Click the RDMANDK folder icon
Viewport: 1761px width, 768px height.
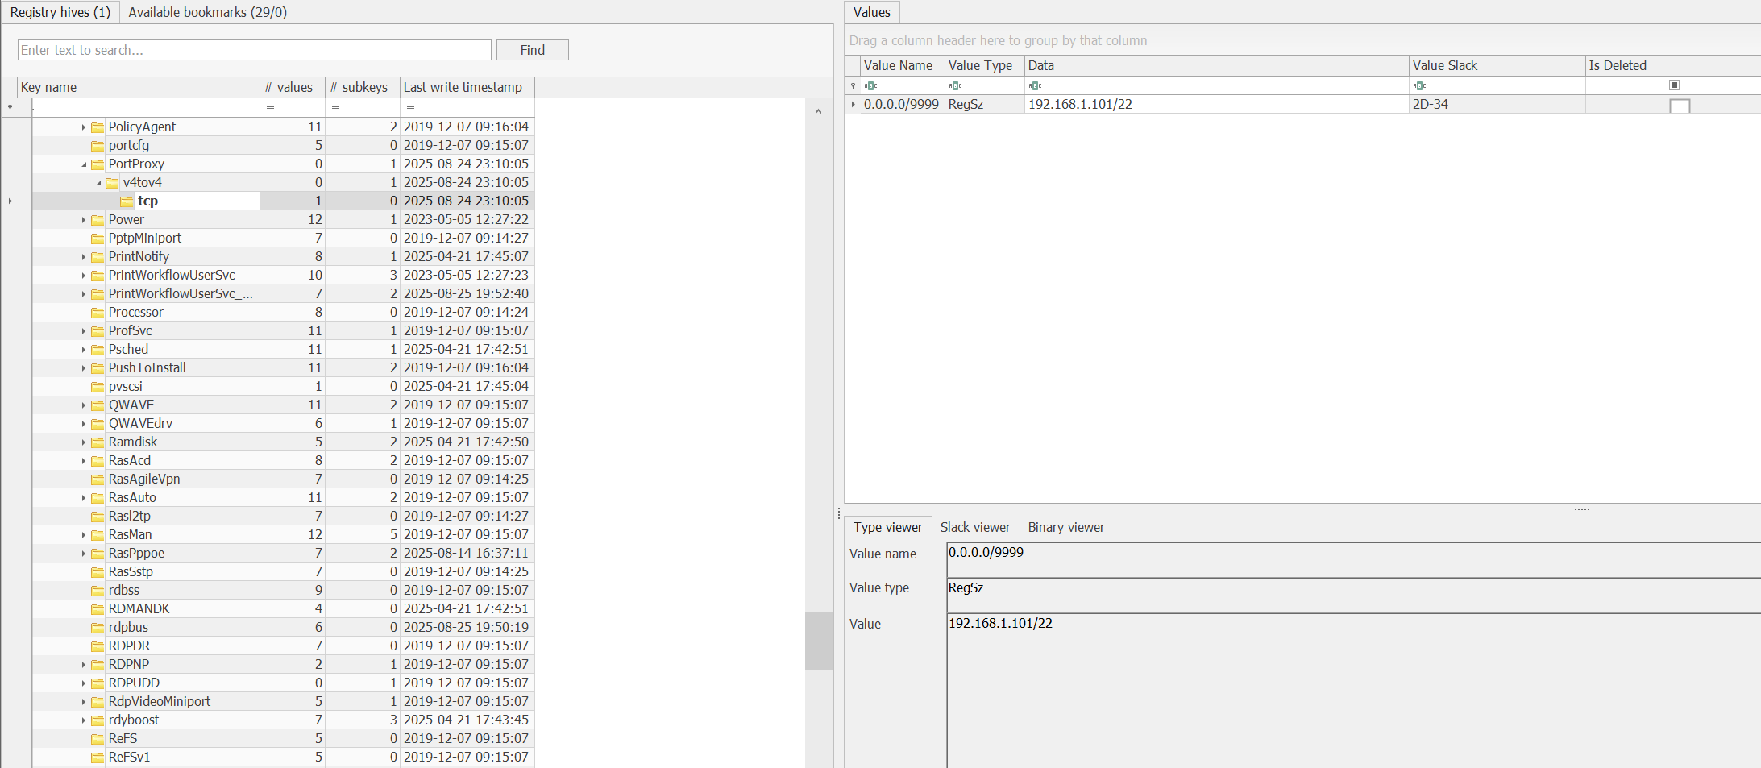pyautogui.click(x=98, y=609)
